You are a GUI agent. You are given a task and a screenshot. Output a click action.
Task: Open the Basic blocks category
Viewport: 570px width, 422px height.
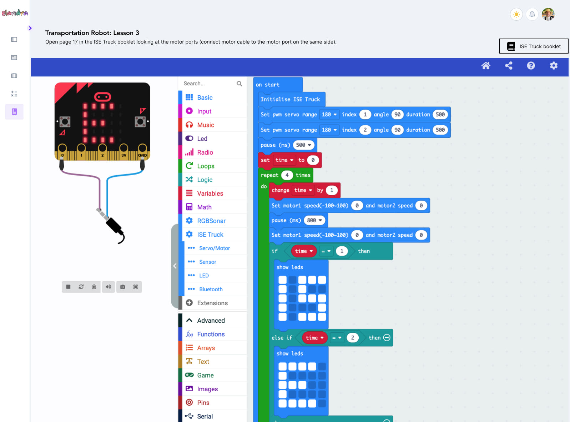212,97
